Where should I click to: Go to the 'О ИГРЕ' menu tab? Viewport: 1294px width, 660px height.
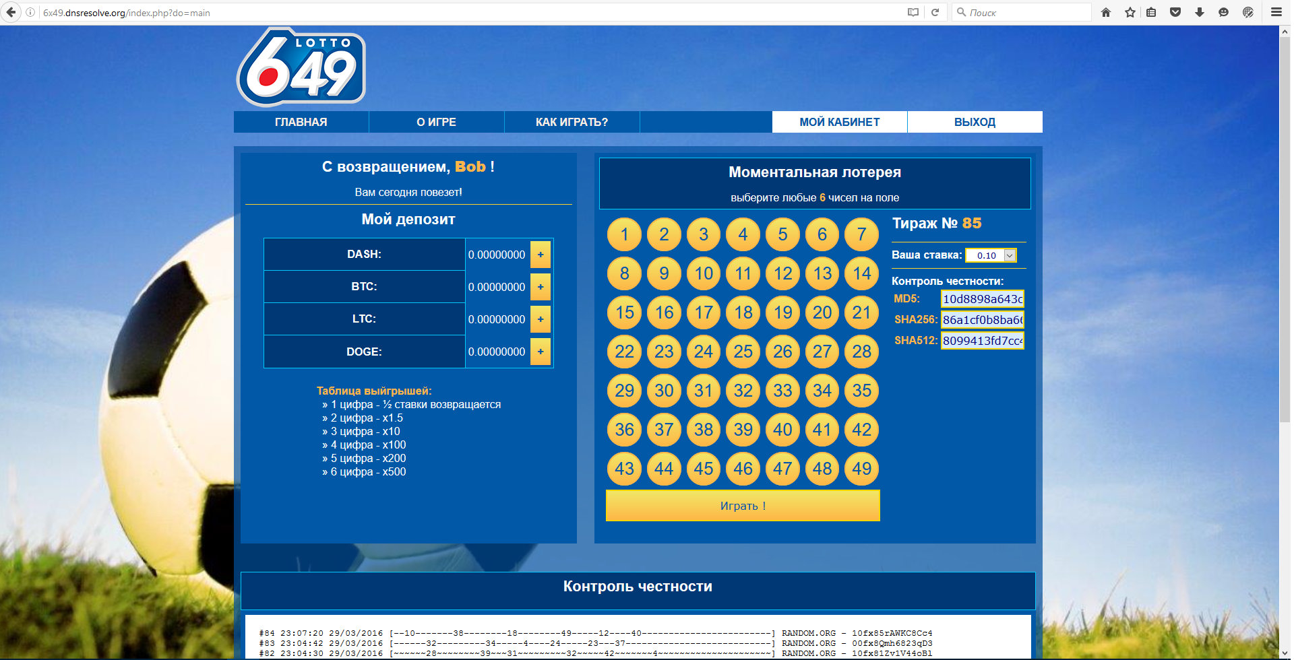436,122
